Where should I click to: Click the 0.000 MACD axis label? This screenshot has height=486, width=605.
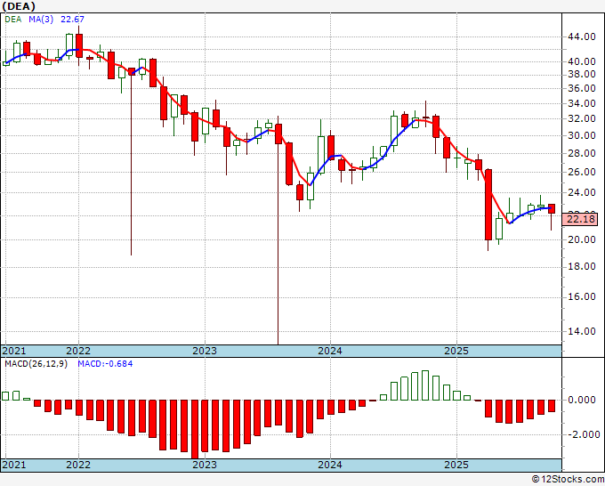(582, 400)
